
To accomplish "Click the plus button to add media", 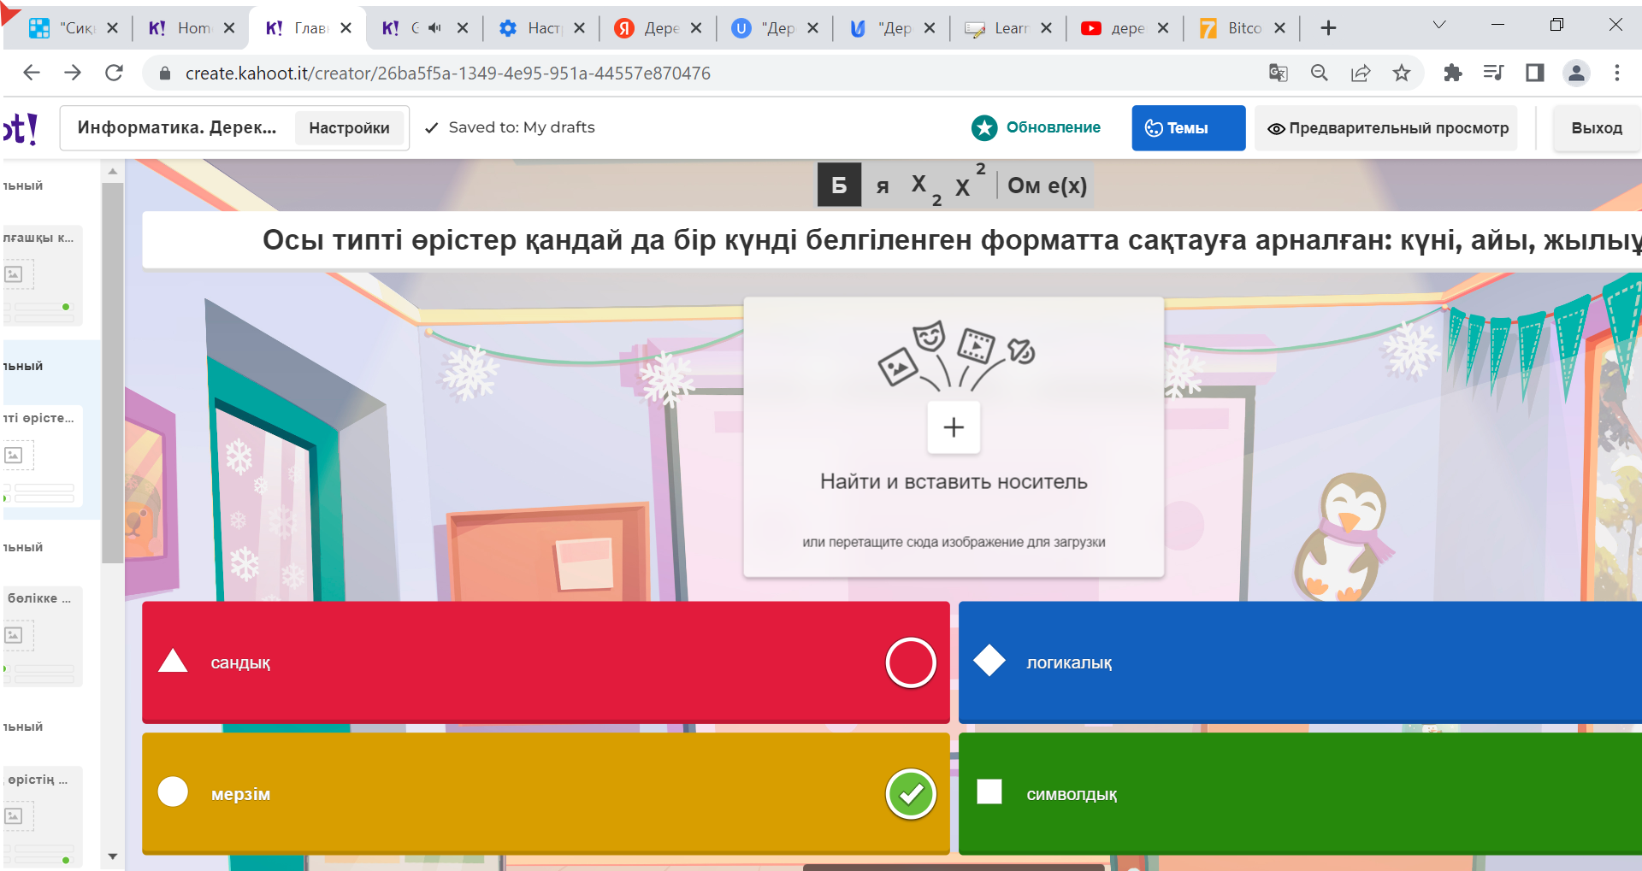I will tap(954, 427).
